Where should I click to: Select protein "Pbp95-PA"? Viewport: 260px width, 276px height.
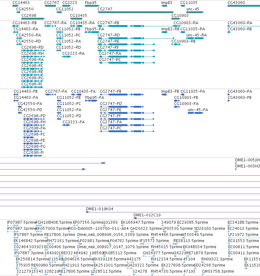[95, 98]
